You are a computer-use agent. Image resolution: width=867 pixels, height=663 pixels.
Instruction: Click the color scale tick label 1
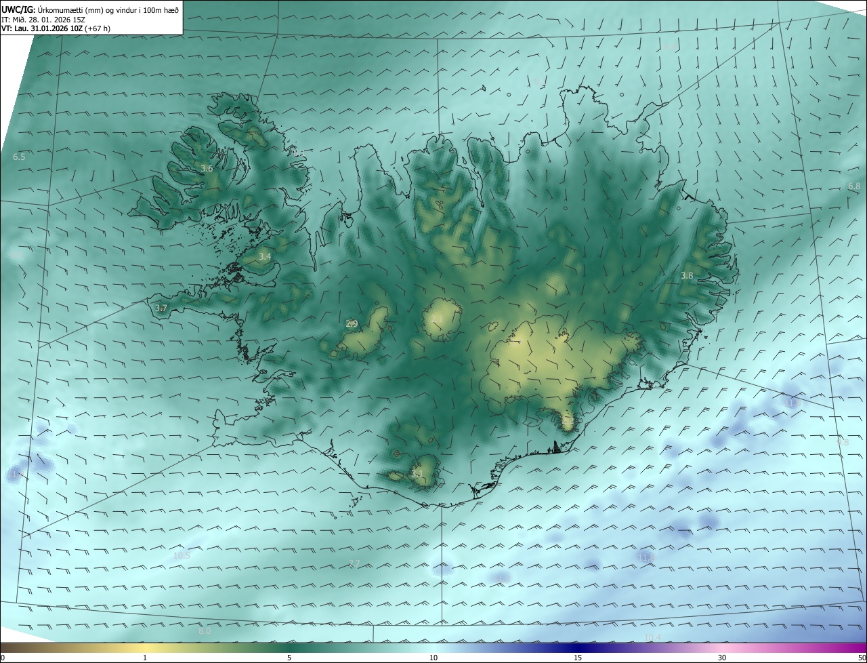pos(145,658)
